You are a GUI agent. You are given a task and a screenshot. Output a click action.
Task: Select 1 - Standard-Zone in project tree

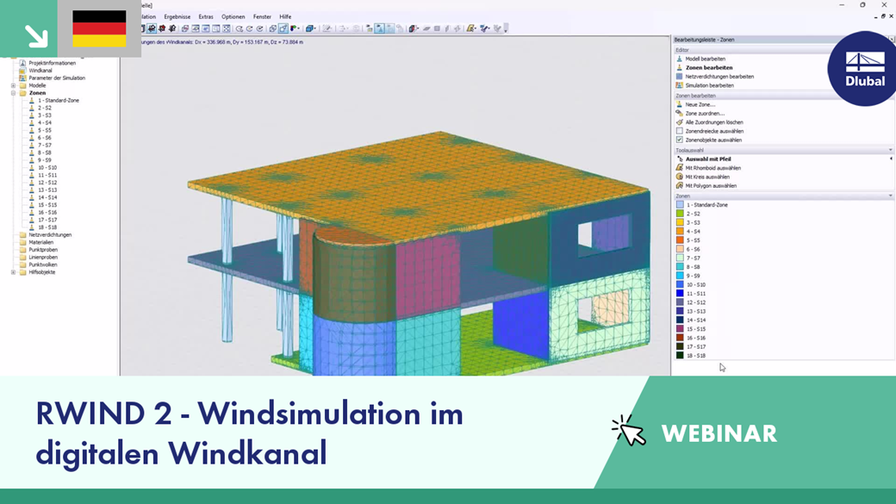click(59, 100)
